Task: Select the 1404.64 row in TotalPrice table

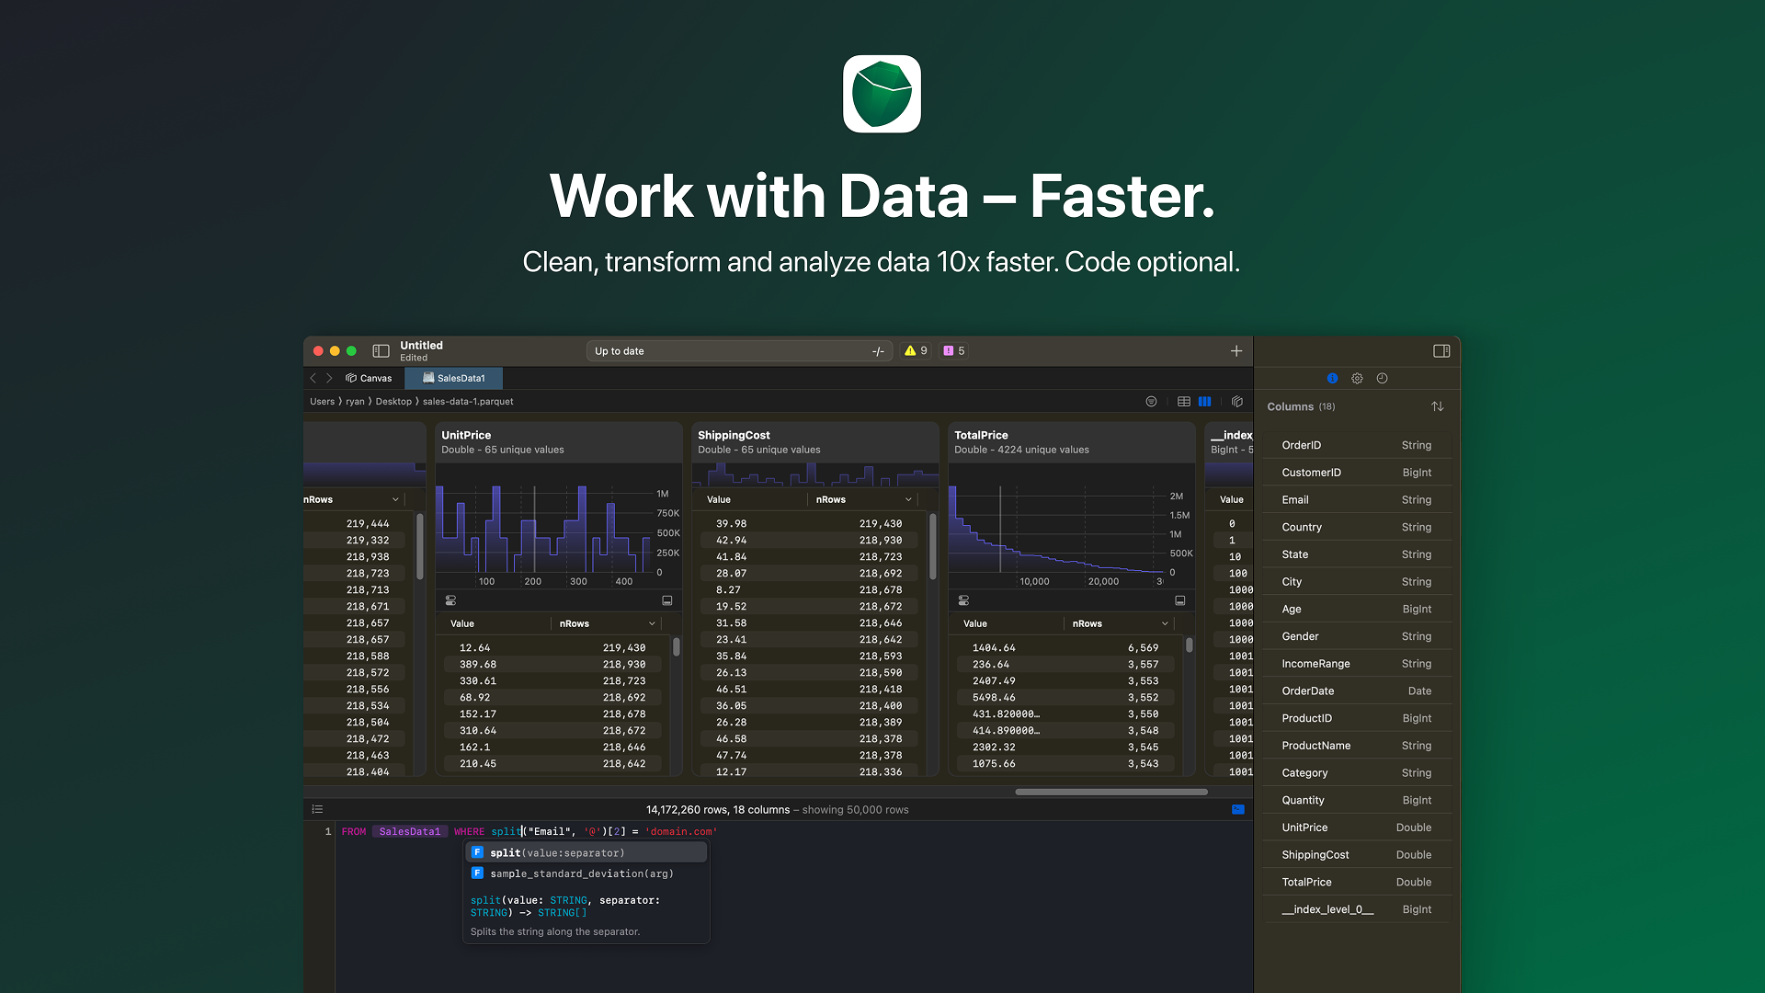Action: [1065, 648]
